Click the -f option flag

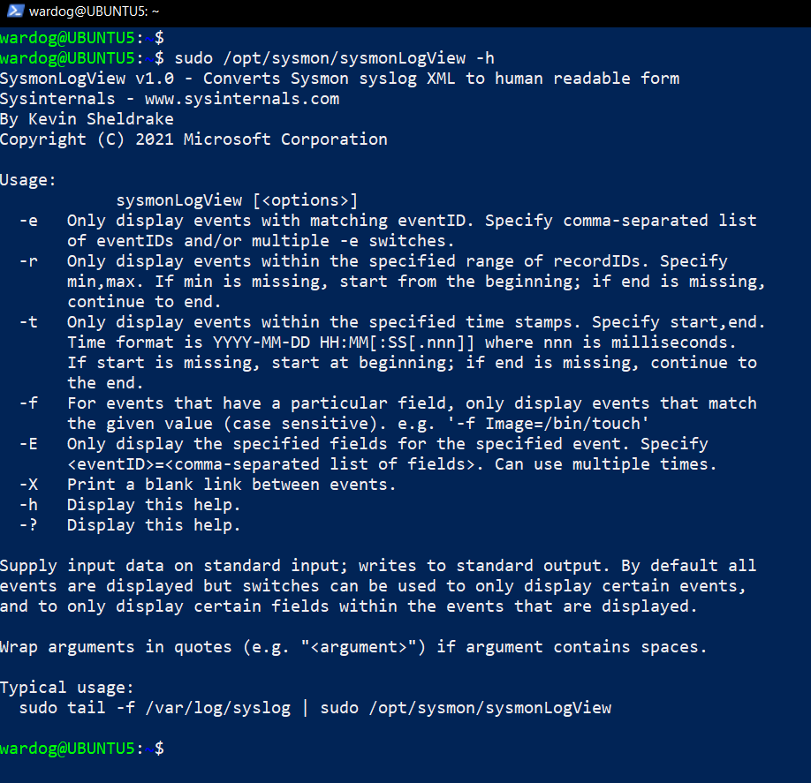click(x=28, y=403)
